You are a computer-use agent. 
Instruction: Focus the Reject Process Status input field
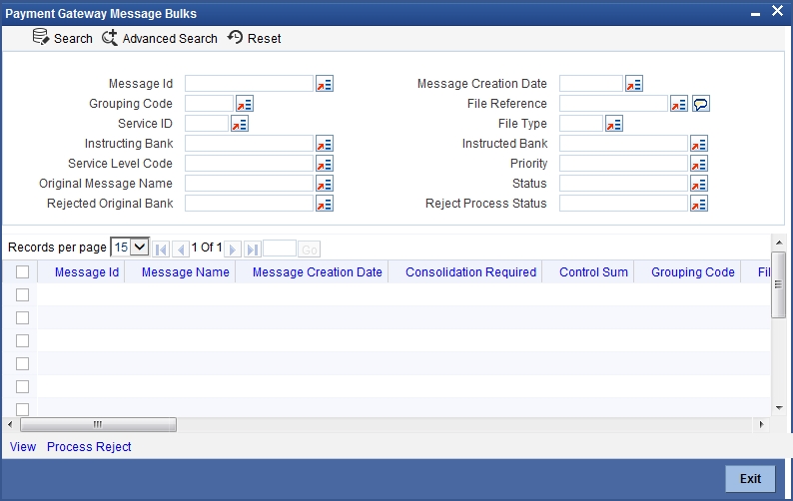(623, 204)
